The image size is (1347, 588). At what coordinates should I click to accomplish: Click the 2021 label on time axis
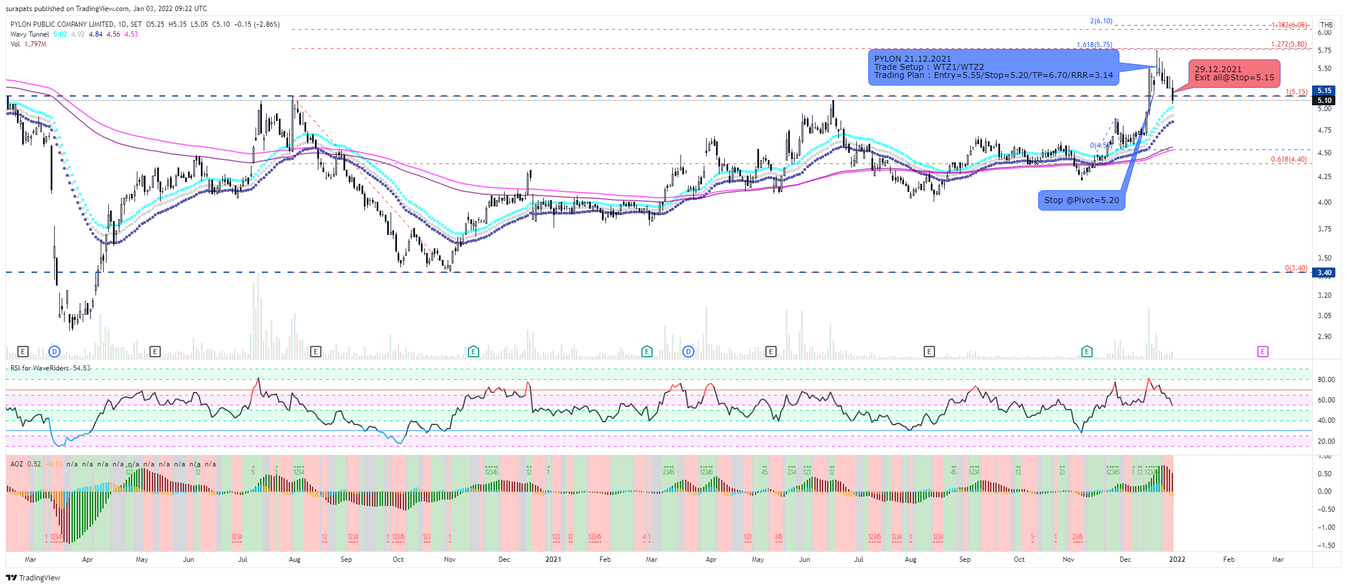pos(553,560)
